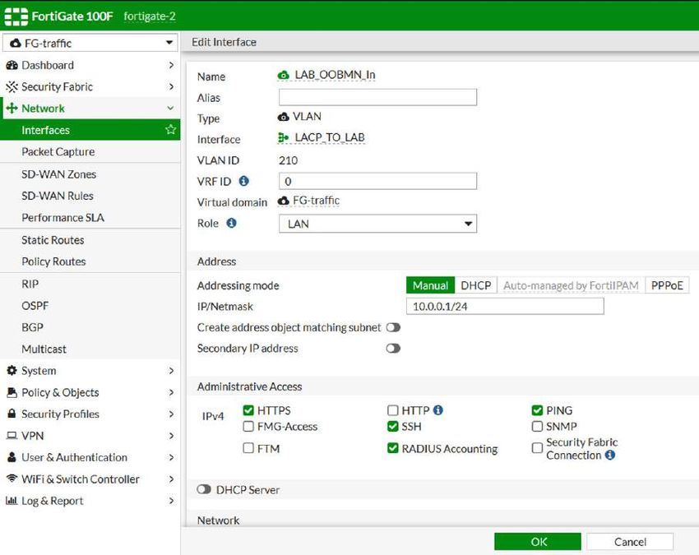
Task: Click the Security Profiles lock icon
Action: pos(12,414)
